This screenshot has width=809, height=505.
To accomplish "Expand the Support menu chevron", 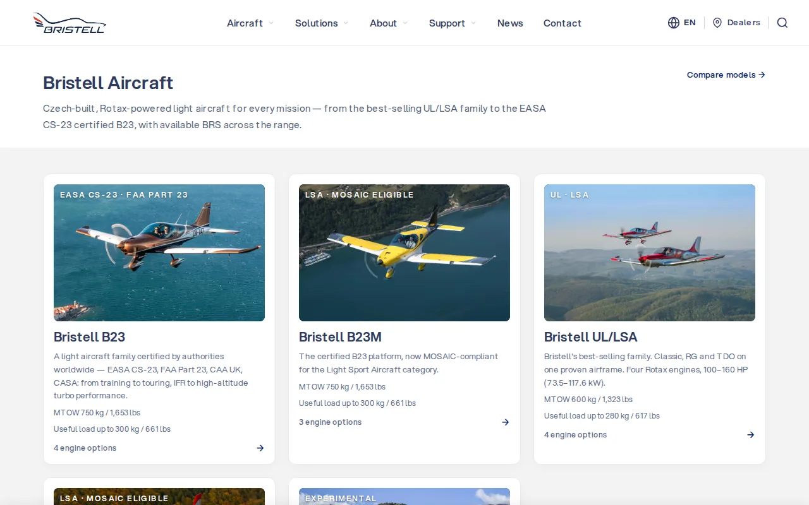I will tap(473, 23).
